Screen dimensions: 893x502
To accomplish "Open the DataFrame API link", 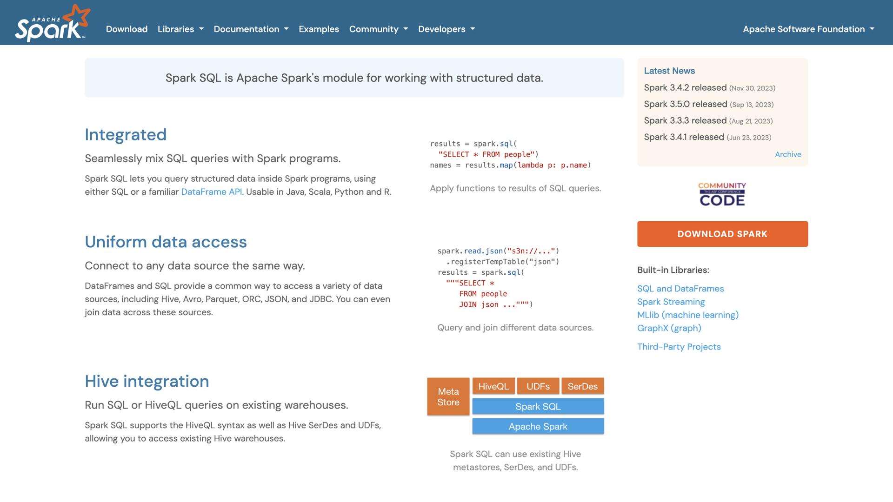I will point(212,192).
